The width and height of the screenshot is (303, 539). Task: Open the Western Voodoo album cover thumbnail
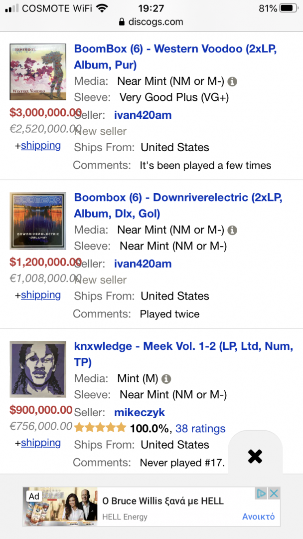38,72
